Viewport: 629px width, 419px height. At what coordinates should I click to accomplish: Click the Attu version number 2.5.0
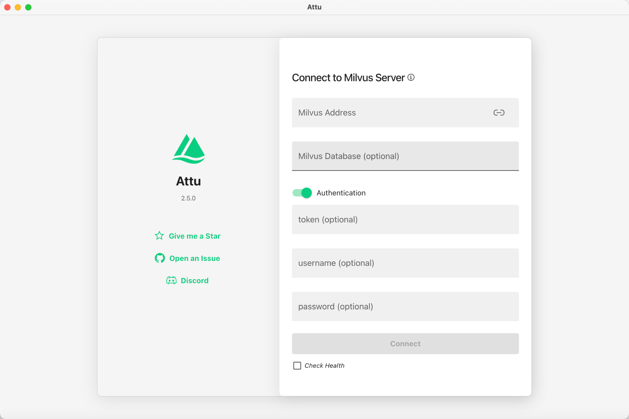(188, 198)
